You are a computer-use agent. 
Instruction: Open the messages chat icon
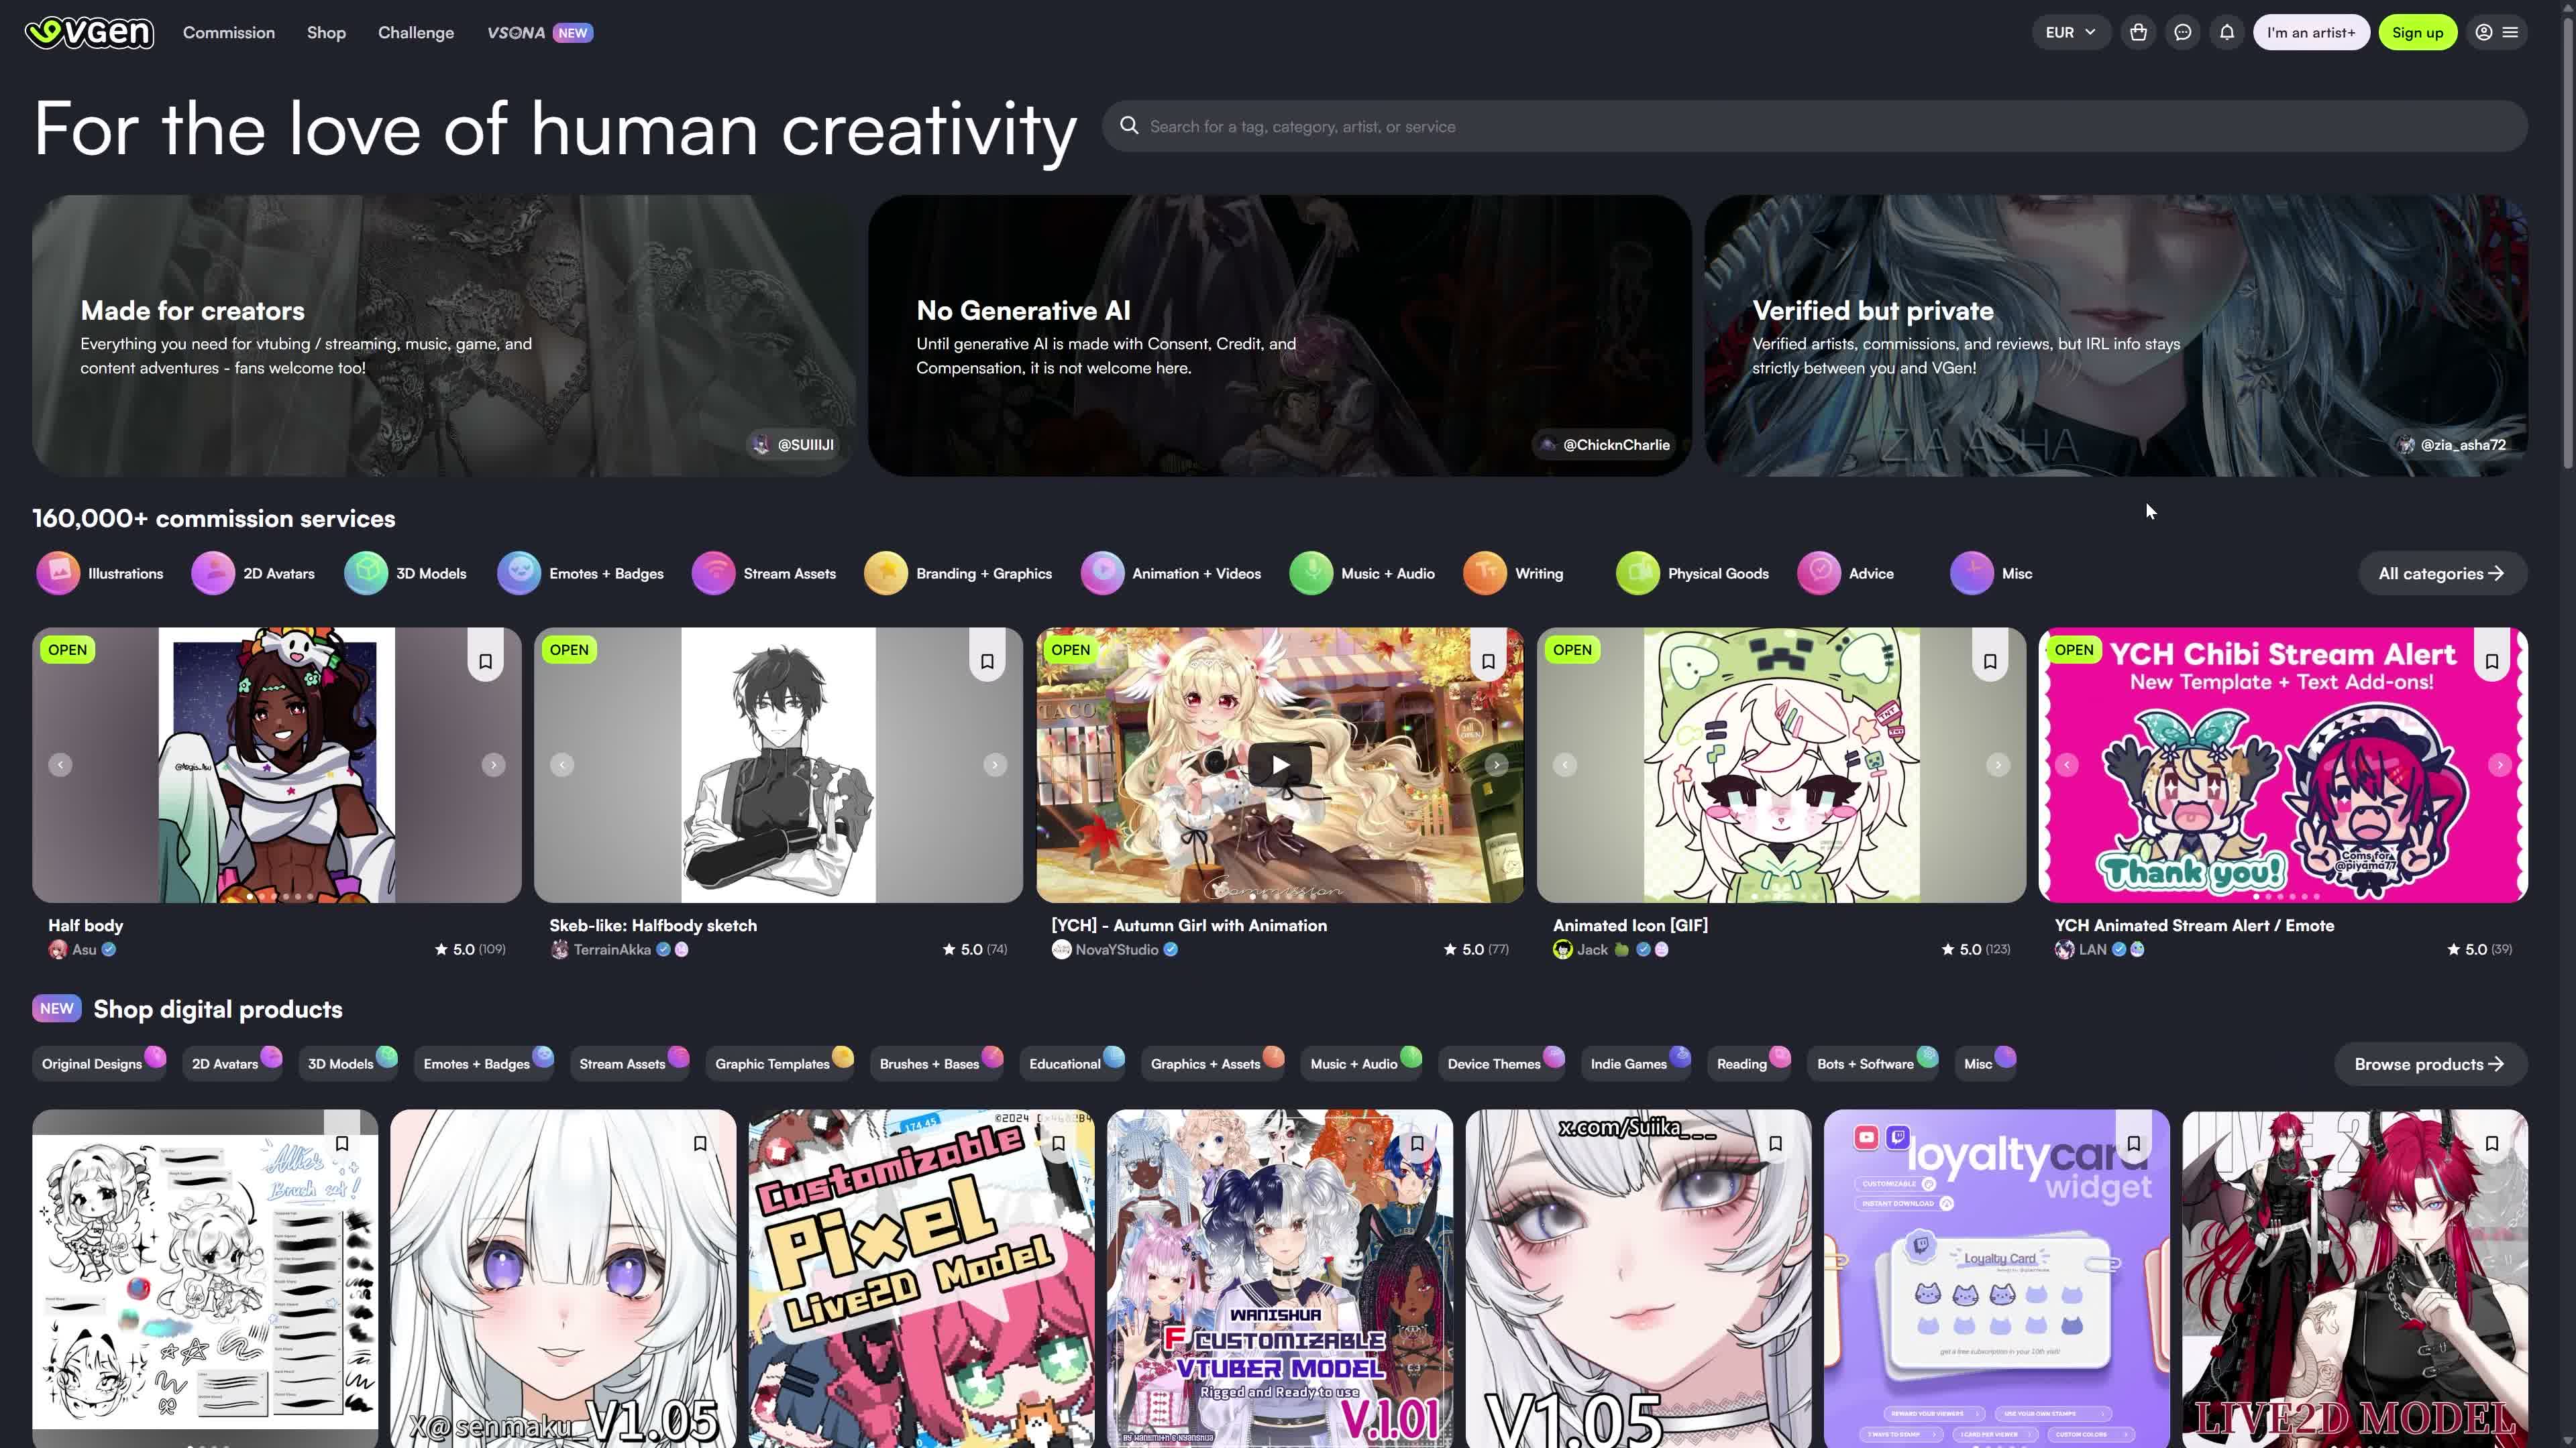click(x=2183, y=32)
